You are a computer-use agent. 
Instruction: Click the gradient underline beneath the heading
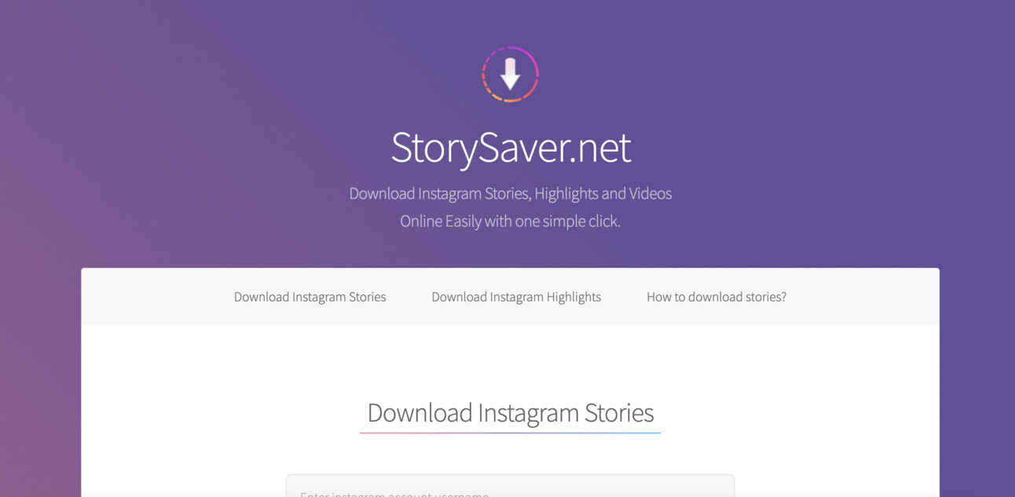[510, 433]
